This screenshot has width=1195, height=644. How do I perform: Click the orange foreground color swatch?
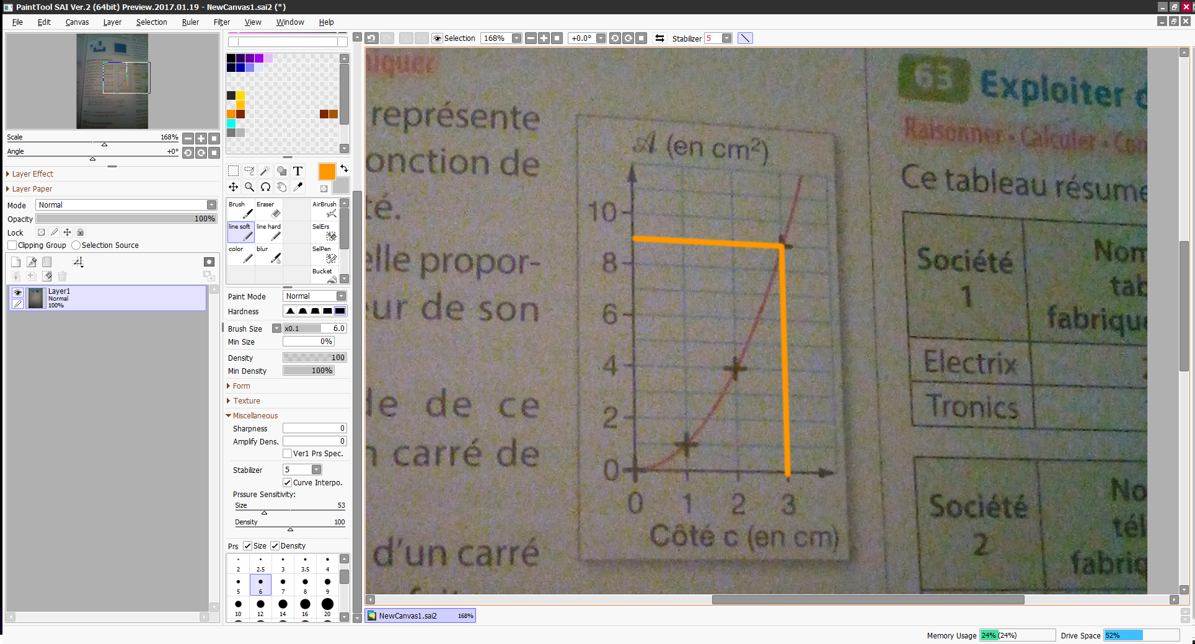[x=327, y=172]
